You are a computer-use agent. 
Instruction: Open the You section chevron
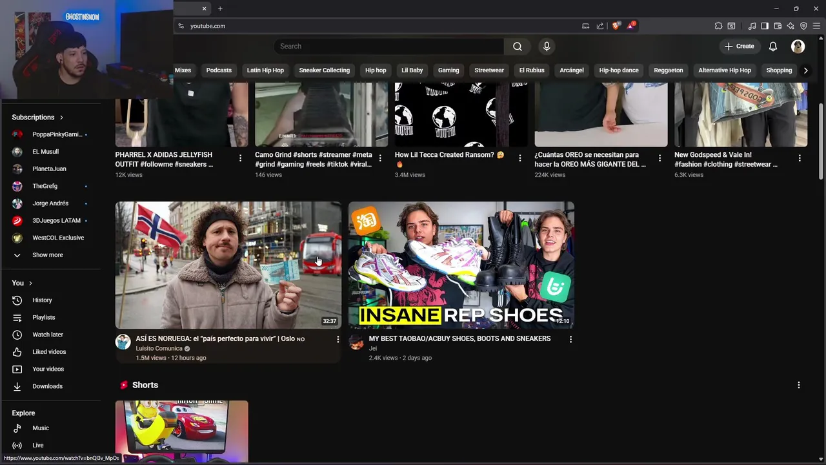[30, 283]
